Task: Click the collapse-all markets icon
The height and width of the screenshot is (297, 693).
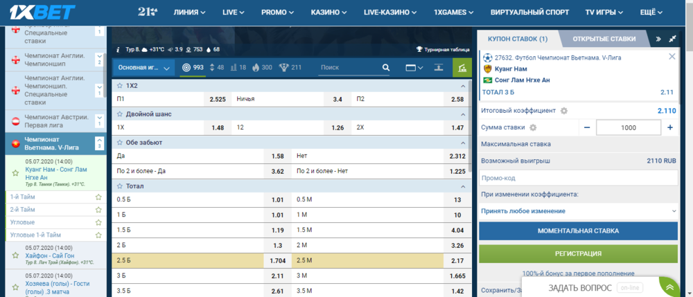Action: (438, 68)
